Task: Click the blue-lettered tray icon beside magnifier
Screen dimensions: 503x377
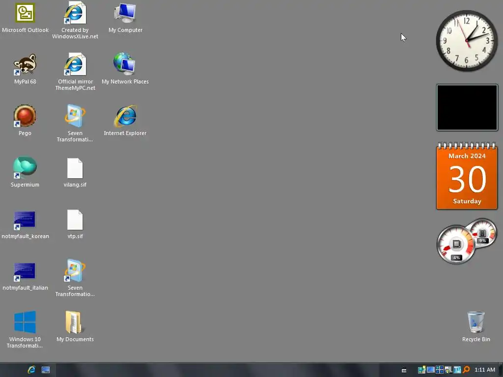Action: pyautogui.click(x=457, y=370)
